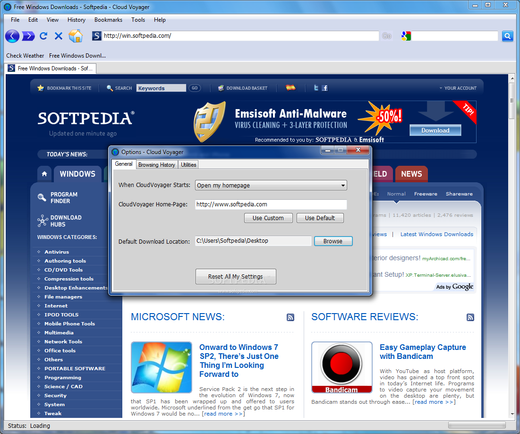Click the Softpedia Keywords search box
This screenshot has width=520, height=434.
pyautogui.click(x=161, y=88)
